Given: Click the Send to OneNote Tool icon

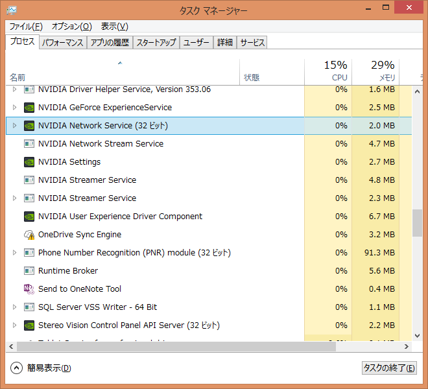Looking at the screenshot, I should pyautogui.click(x=29, y=289).
